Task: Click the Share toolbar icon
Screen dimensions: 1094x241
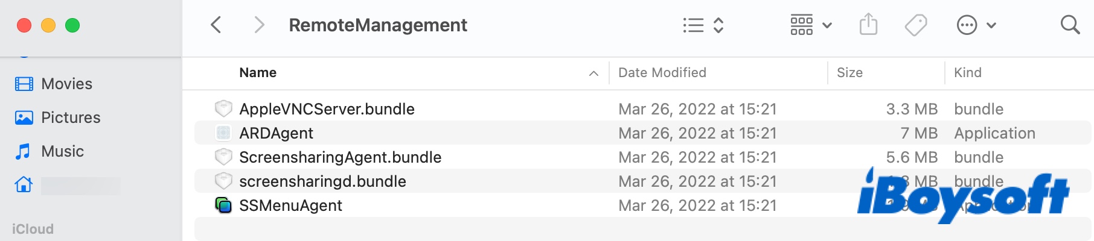Action: (x=868, y=25)
